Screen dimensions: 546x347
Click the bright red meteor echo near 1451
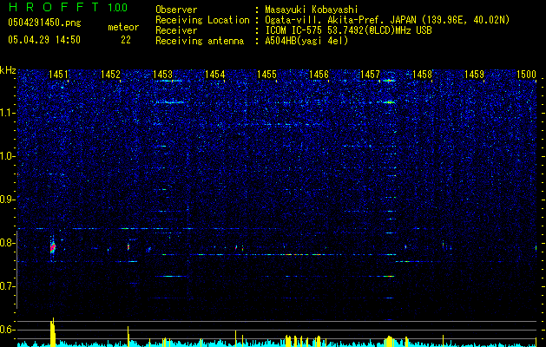[53, 248]
